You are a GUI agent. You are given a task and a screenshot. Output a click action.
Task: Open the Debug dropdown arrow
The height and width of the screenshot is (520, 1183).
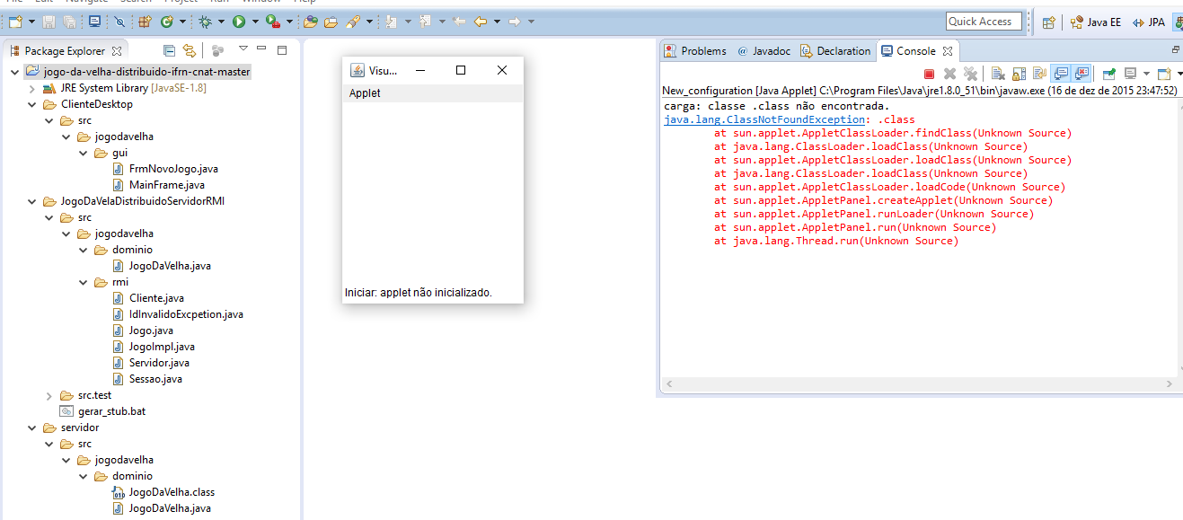221,22
